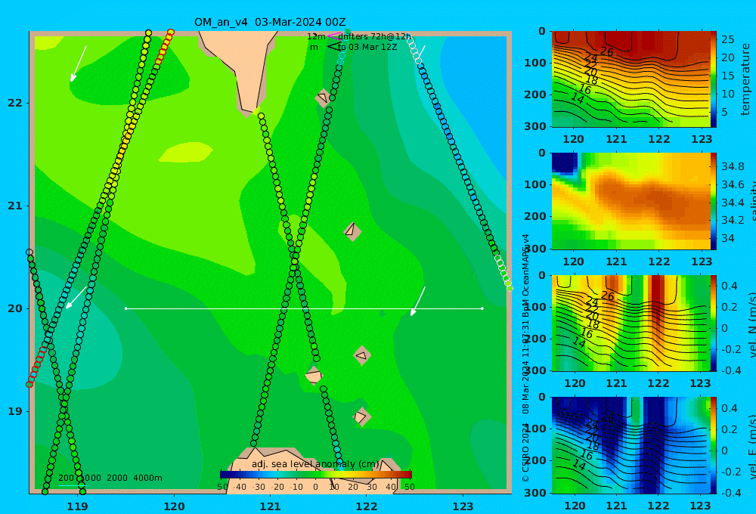
Task: Click longitude label 120 on main map axis
Action: [174, 506]
